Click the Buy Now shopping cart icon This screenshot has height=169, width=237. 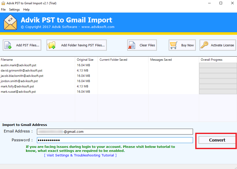(x=174, y=45)
